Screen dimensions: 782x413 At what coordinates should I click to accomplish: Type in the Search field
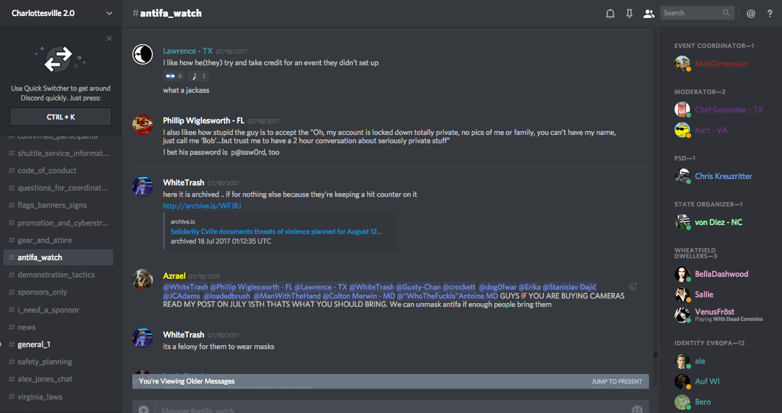coord(692,13)
